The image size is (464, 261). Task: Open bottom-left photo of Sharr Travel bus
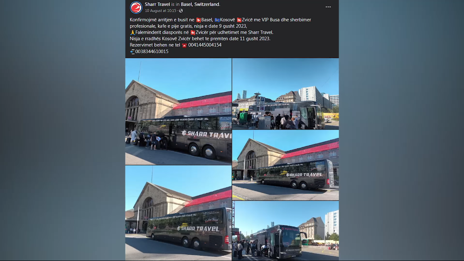[178, 213]
